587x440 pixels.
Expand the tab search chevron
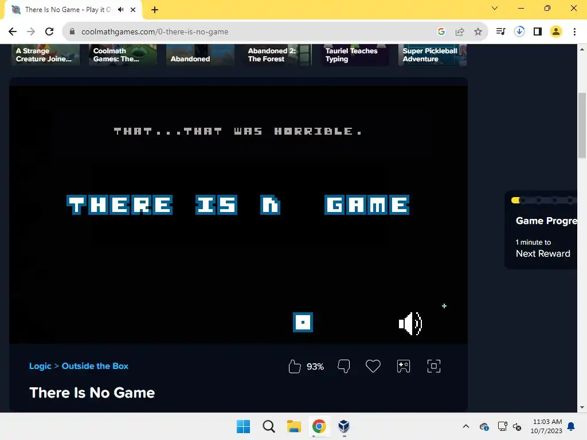point(495,8)
